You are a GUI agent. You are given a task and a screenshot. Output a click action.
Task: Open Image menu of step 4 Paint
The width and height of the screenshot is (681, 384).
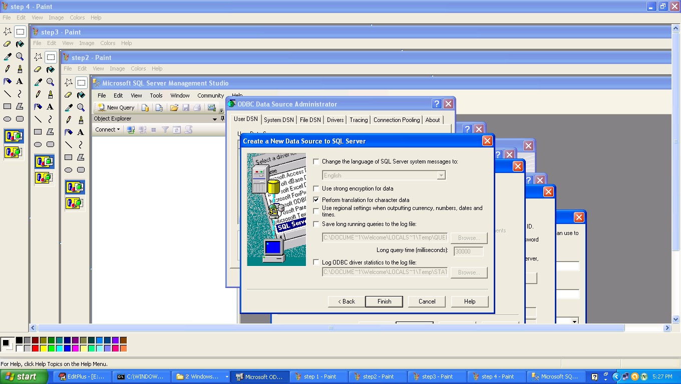tap(56, 17)
